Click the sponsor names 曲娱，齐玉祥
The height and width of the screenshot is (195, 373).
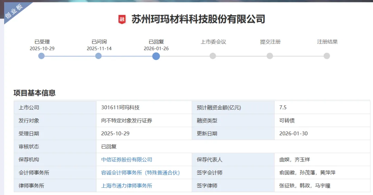pos(295,160)
